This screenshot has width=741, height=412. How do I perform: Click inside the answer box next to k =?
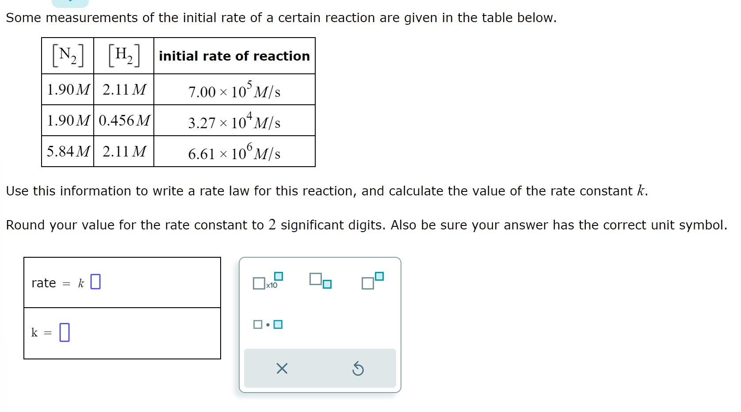pyautogui.click(x=64, y=332)
